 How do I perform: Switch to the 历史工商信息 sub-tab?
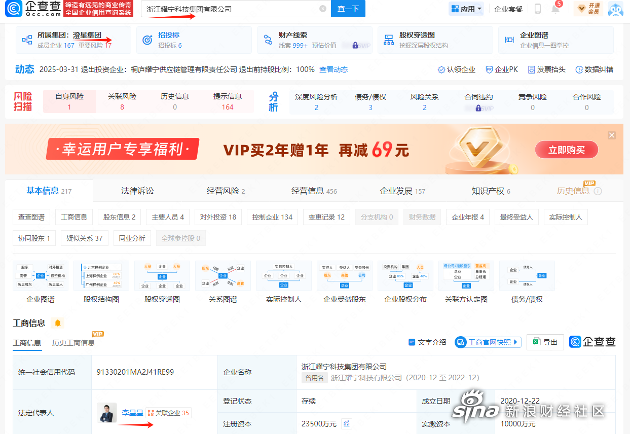73,343
